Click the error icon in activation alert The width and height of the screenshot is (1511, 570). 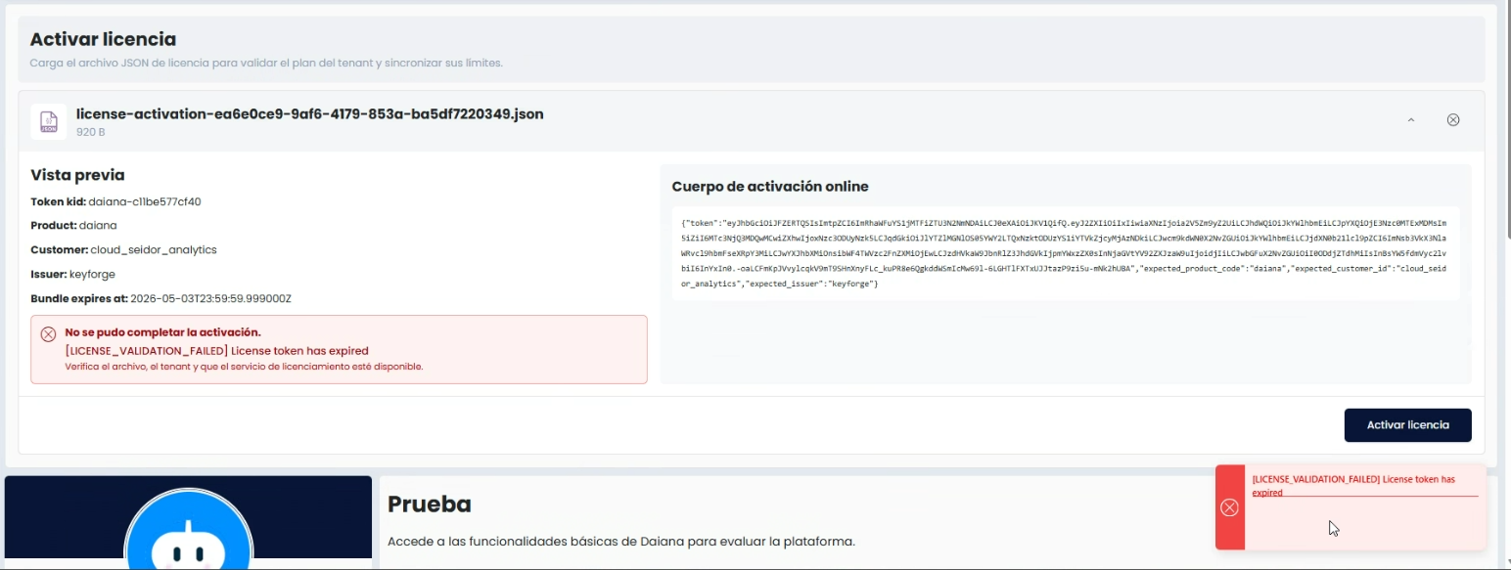coord(48,334)
